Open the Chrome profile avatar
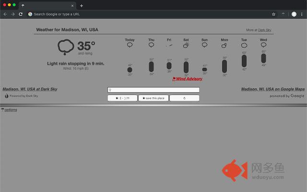Viewport: 307px width, 192px height. point(294,14)
